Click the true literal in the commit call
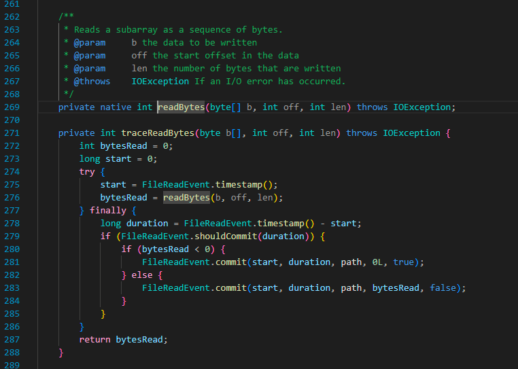518x369 pixels. tap(403, 262)
